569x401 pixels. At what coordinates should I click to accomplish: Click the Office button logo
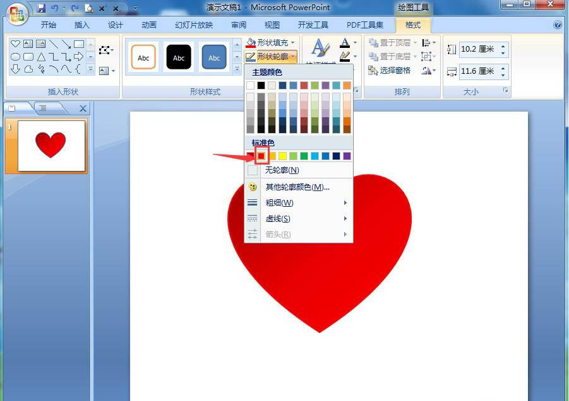click(16, 15)
